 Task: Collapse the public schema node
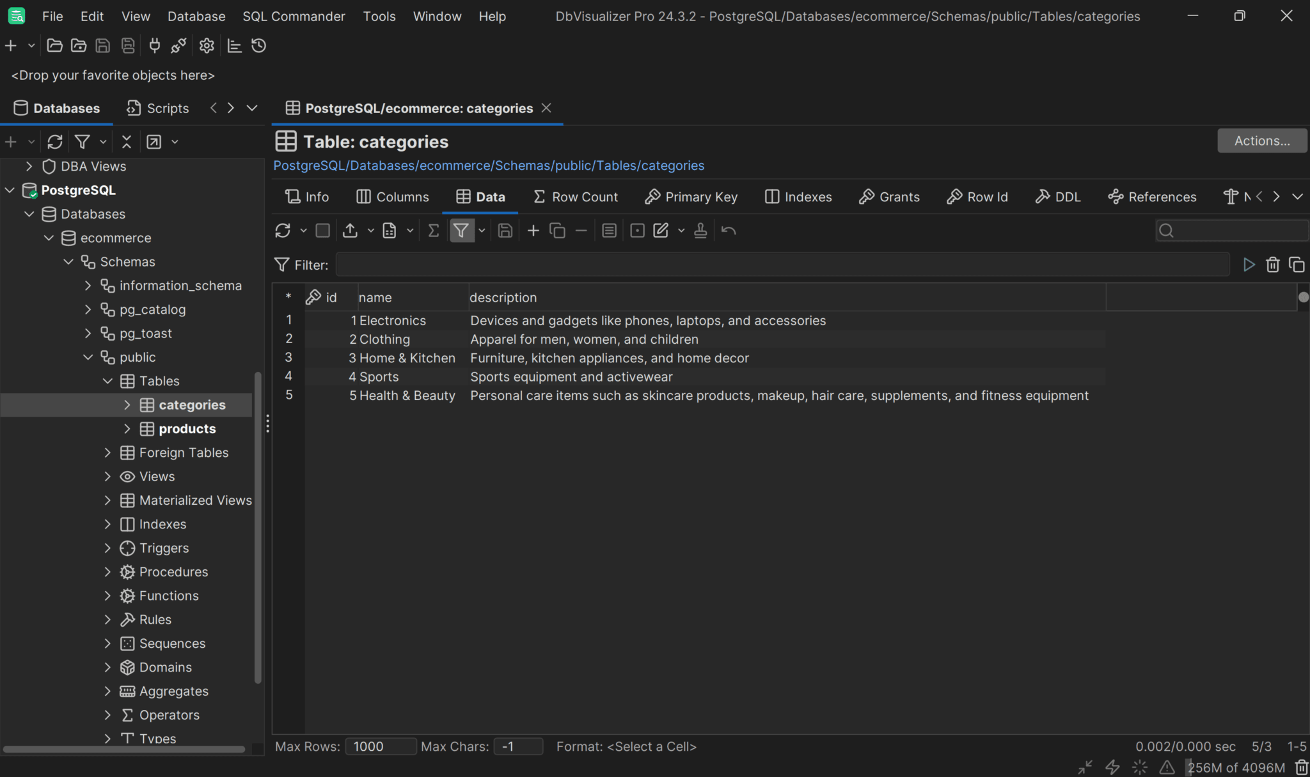point(88,357)
